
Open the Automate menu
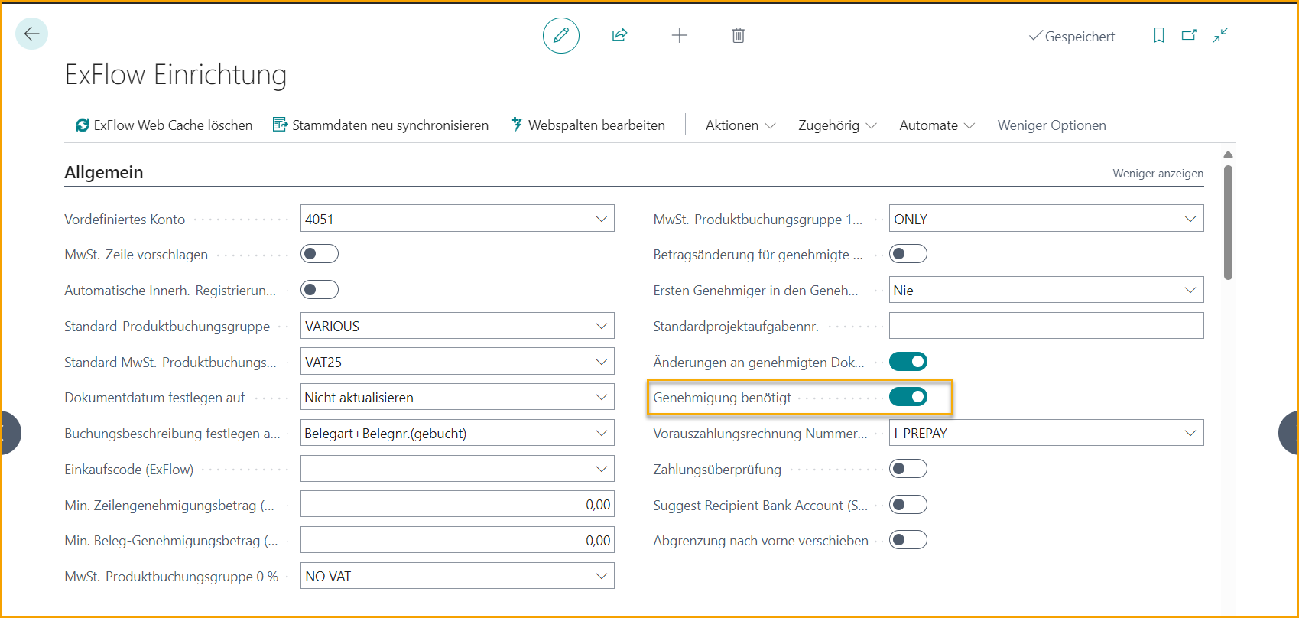[937, 125]
